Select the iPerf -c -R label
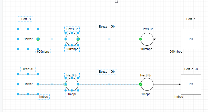 191,69
